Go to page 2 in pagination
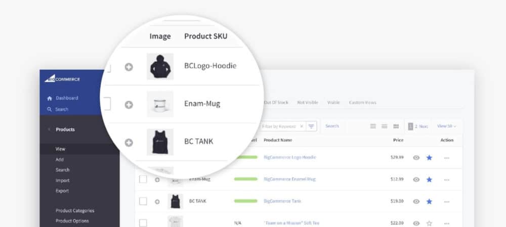The height and width of the screenshot is (227, 506). click(416, 126)
